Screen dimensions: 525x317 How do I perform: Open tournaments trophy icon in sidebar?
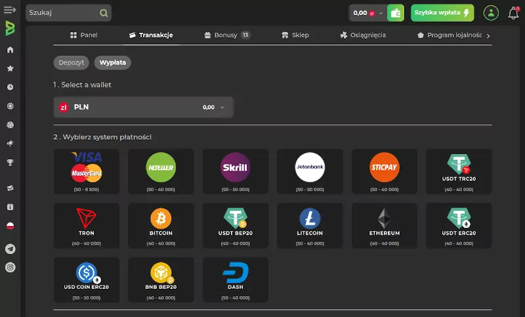(x=10, y=162)
